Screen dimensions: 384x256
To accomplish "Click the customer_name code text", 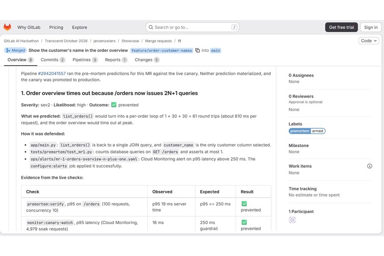I will 178,145.
